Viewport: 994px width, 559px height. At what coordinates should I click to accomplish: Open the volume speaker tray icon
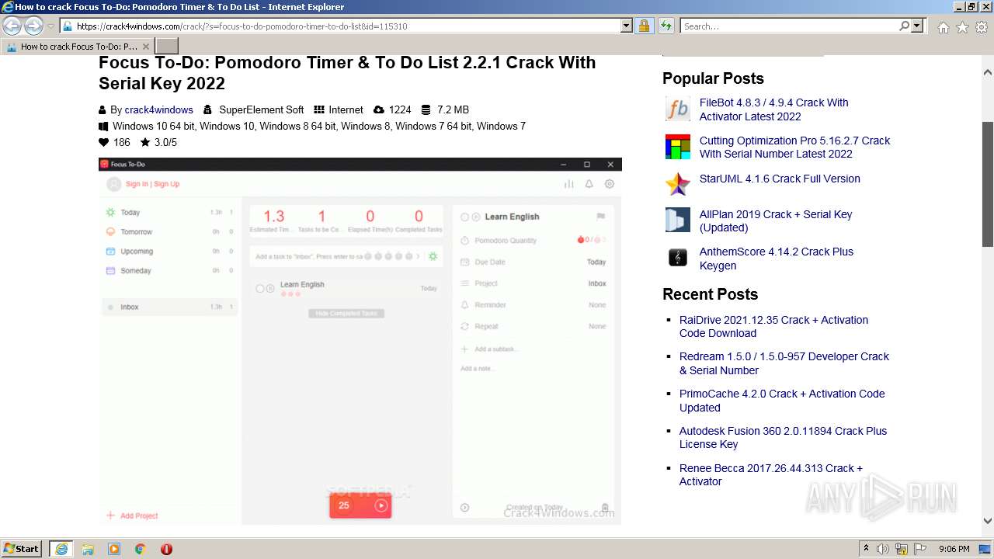tap(883, 549)
